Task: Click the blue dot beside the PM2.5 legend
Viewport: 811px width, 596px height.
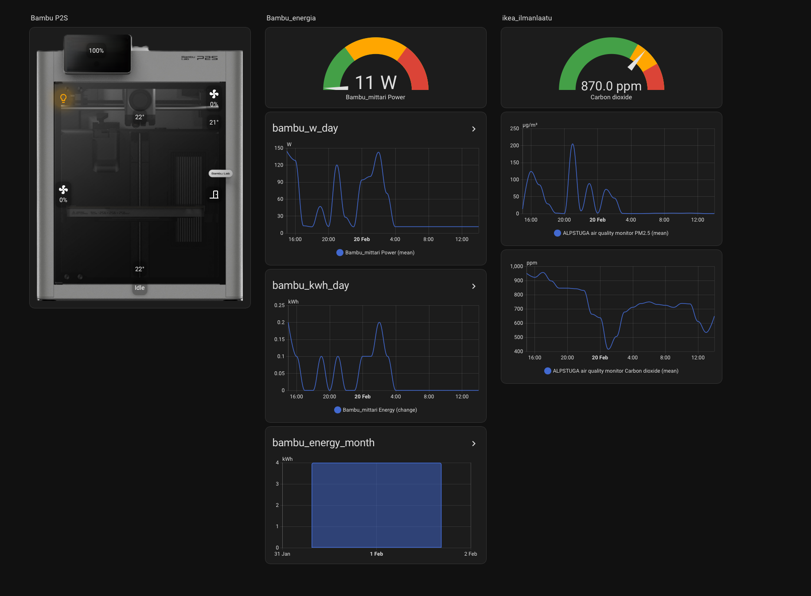Action: point(558,233)
